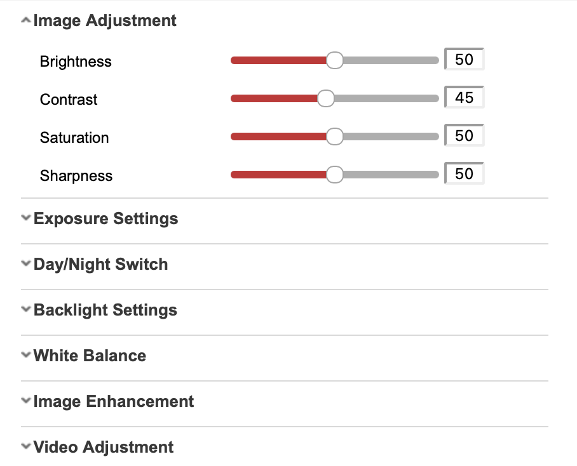This screenshot has height=466, width=577.
Task: Expand the Video Adjustment arrow
Action: [x=25, y=447]
